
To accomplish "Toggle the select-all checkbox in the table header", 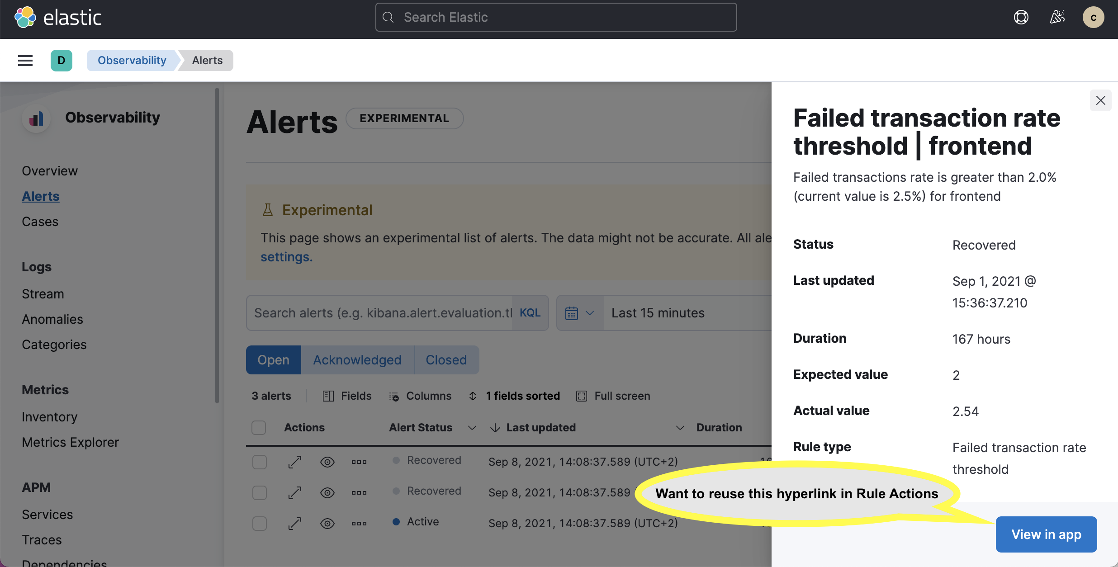I will coord(259,427).
